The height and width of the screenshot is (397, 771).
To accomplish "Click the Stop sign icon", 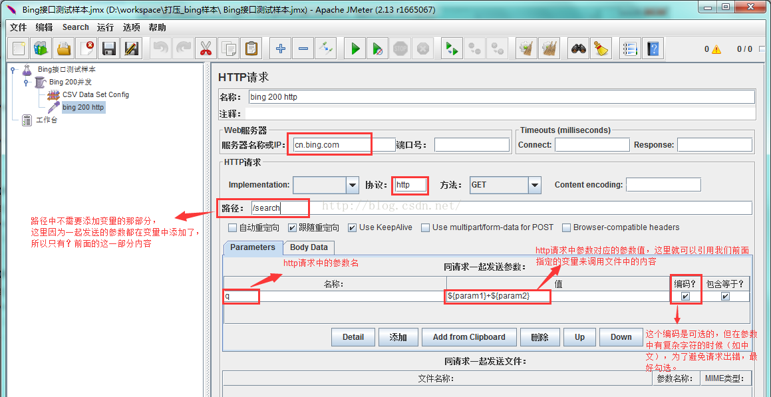I will (x=400, y=48).
